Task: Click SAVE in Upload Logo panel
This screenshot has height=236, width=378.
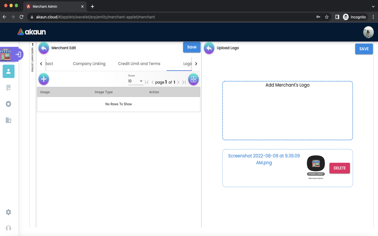Action: coord(364,49)
